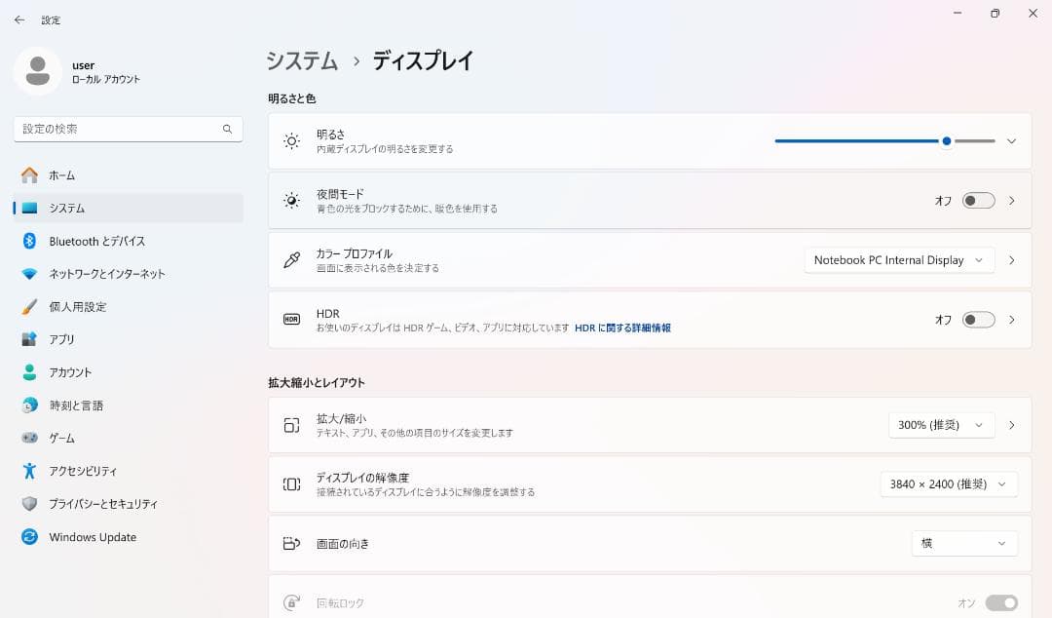
Task: Click the アクセシビリティ figure icon
Action: [29, 471]
